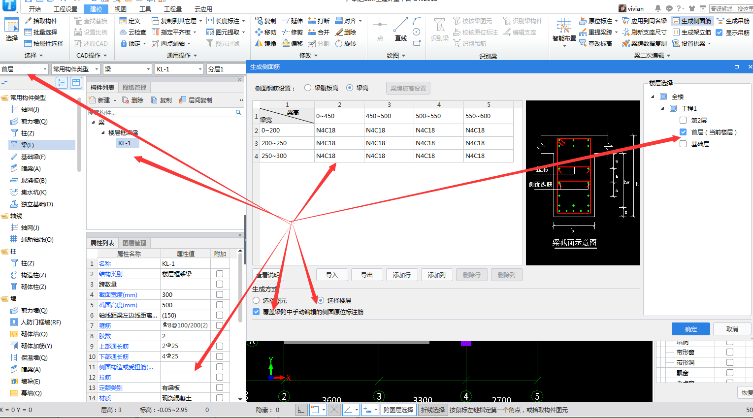This screenshot has height=418, width=753.
Task: Collapse the 楼层框架梁 tree node
Action: point(103,132)
